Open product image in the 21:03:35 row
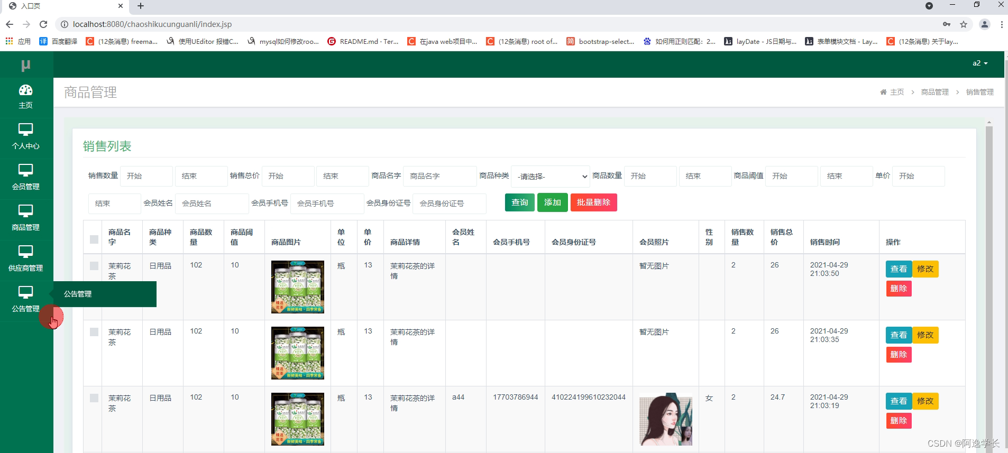Screen dimensions: 1008x453 298,353
